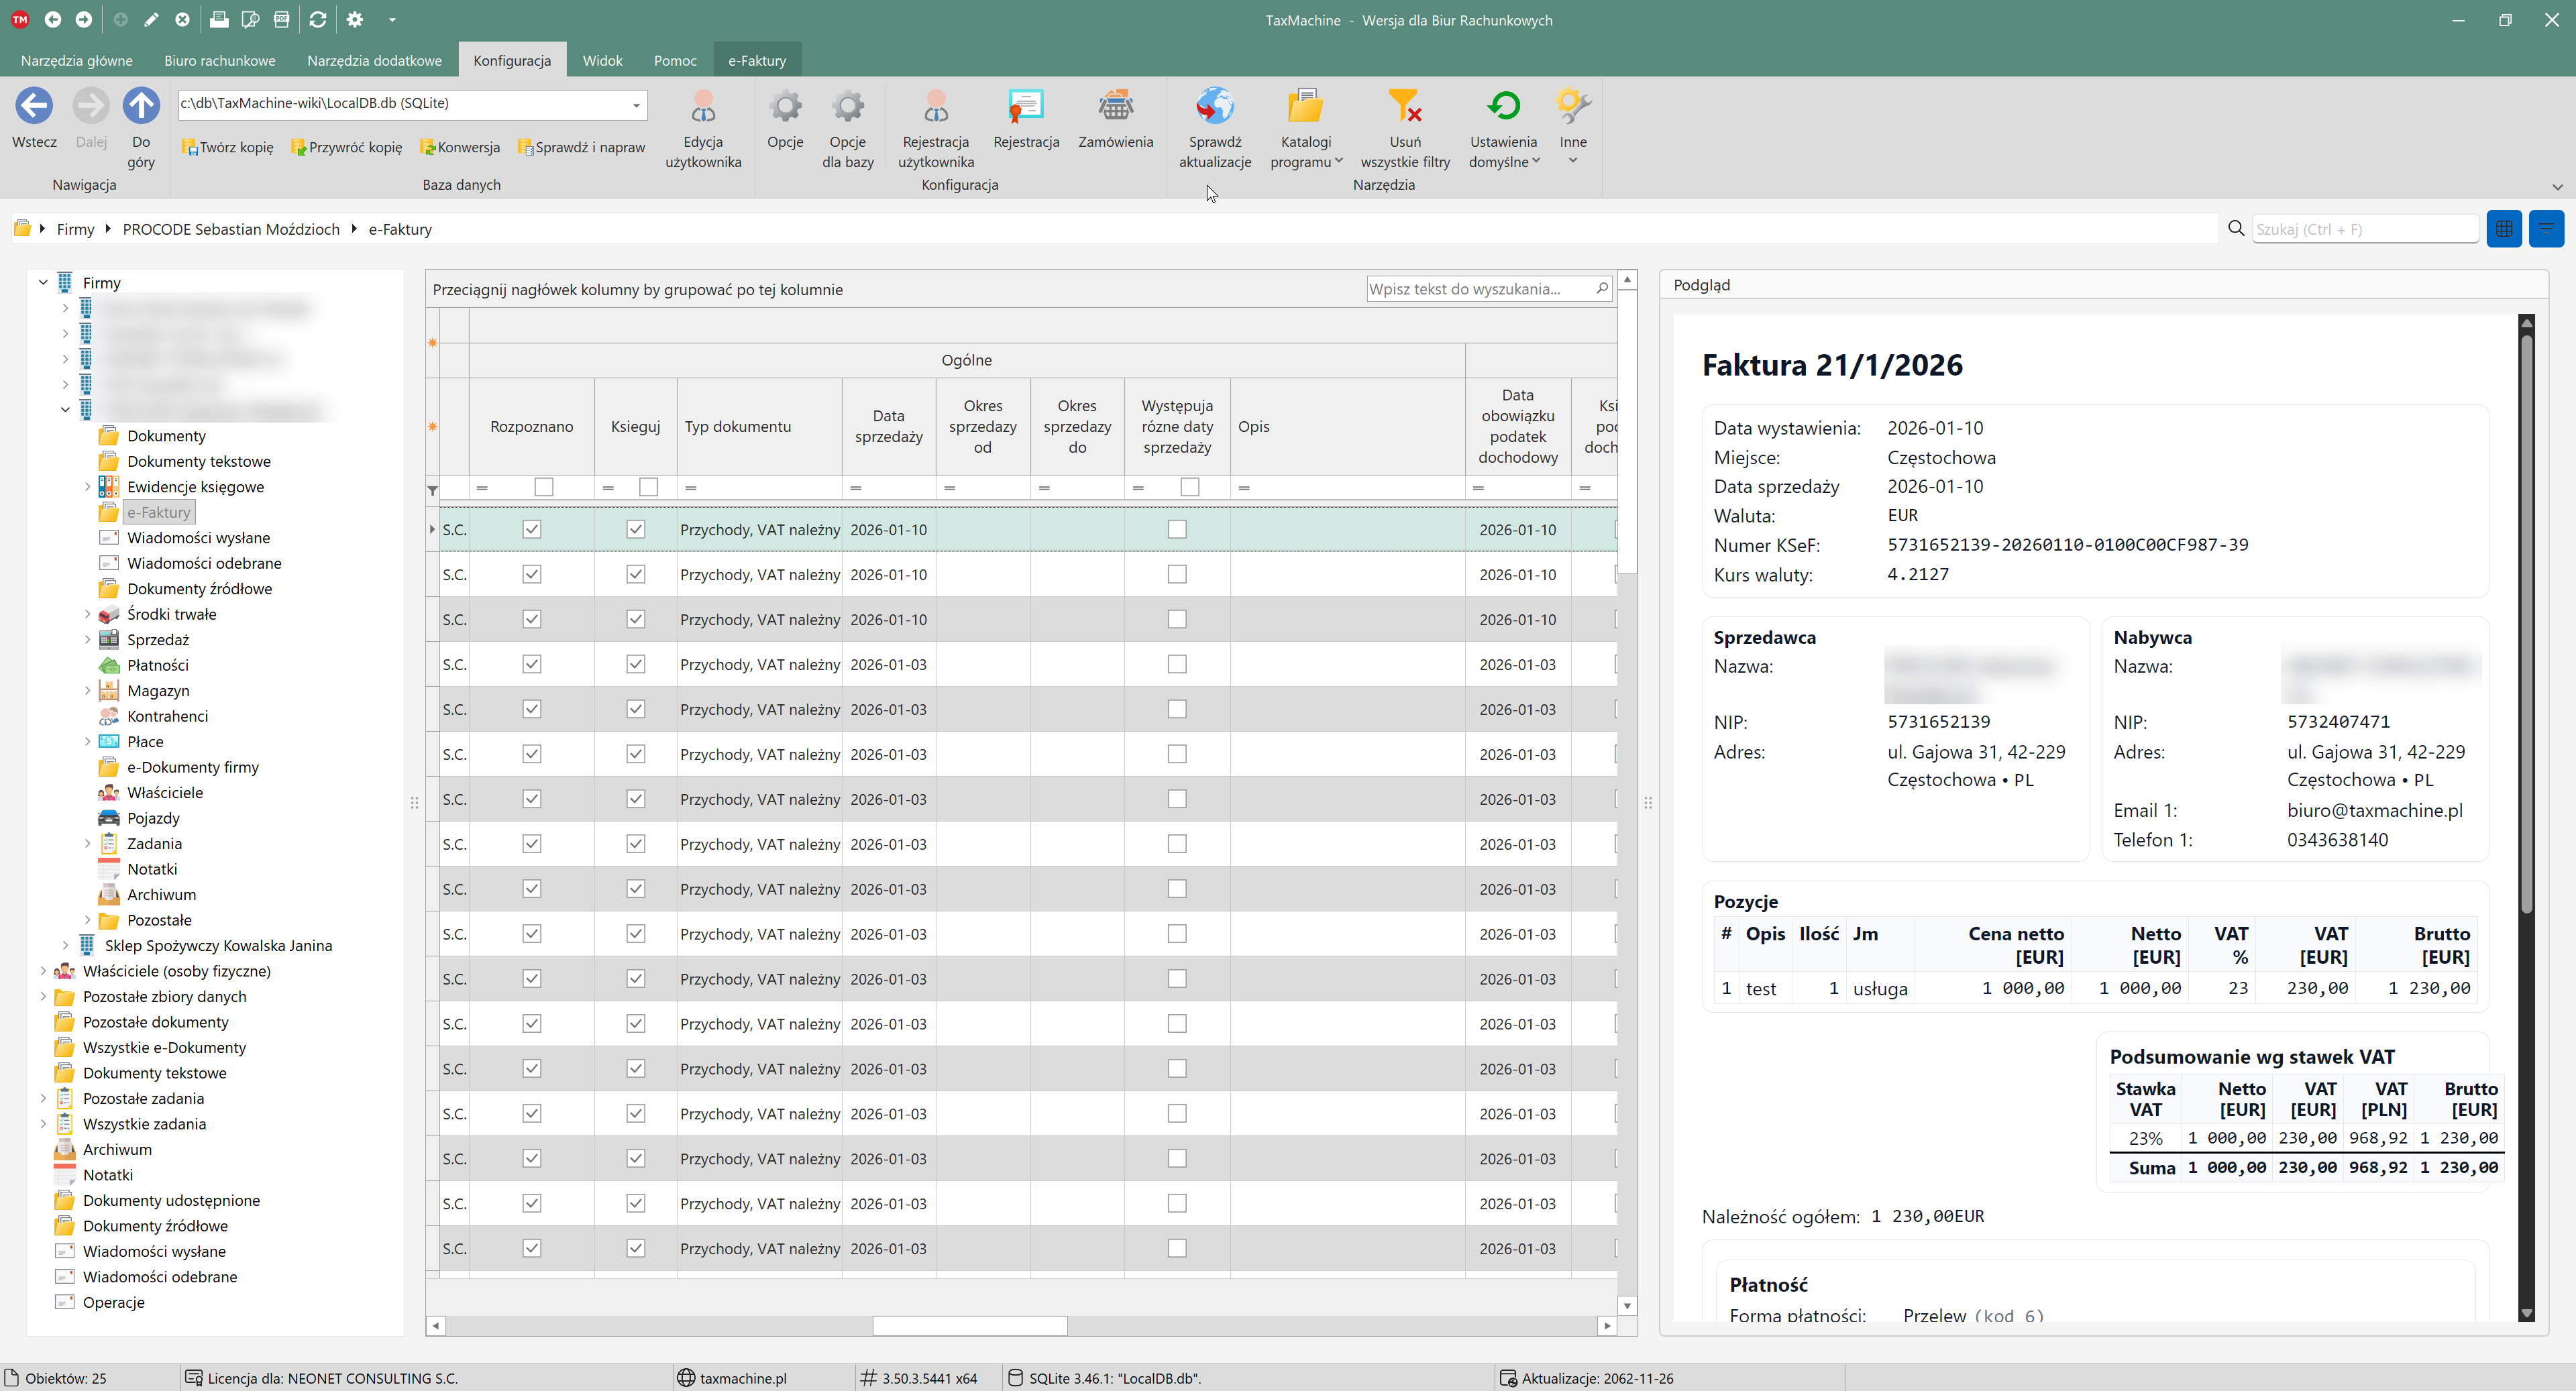Screen dimensions: 2576x1391
Task: Toggle Rozpoznano filter row checkbox
Action: point(543,487)
